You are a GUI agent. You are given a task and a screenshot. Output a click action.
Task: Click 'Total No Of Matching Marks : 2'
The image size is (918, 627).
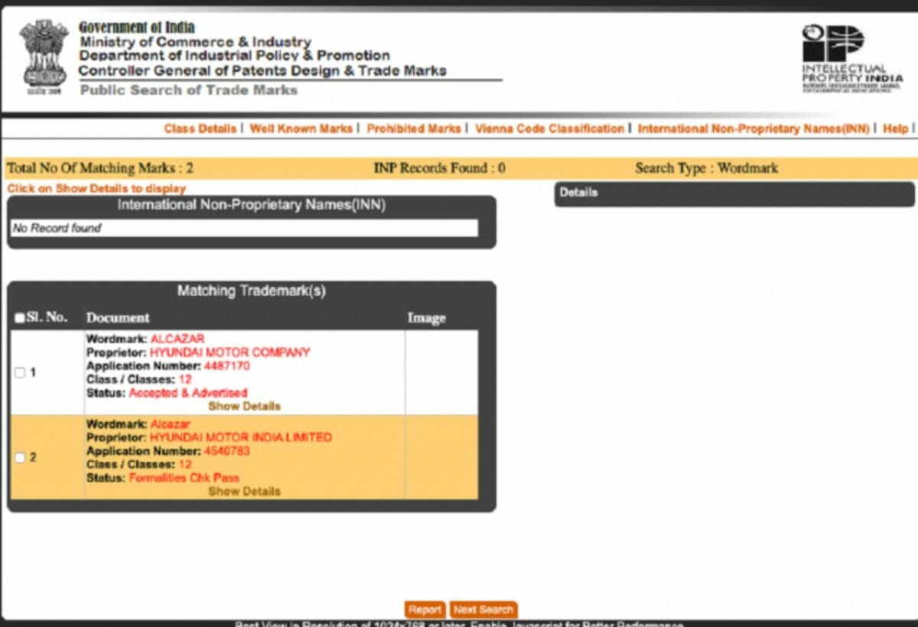(100, 168)
